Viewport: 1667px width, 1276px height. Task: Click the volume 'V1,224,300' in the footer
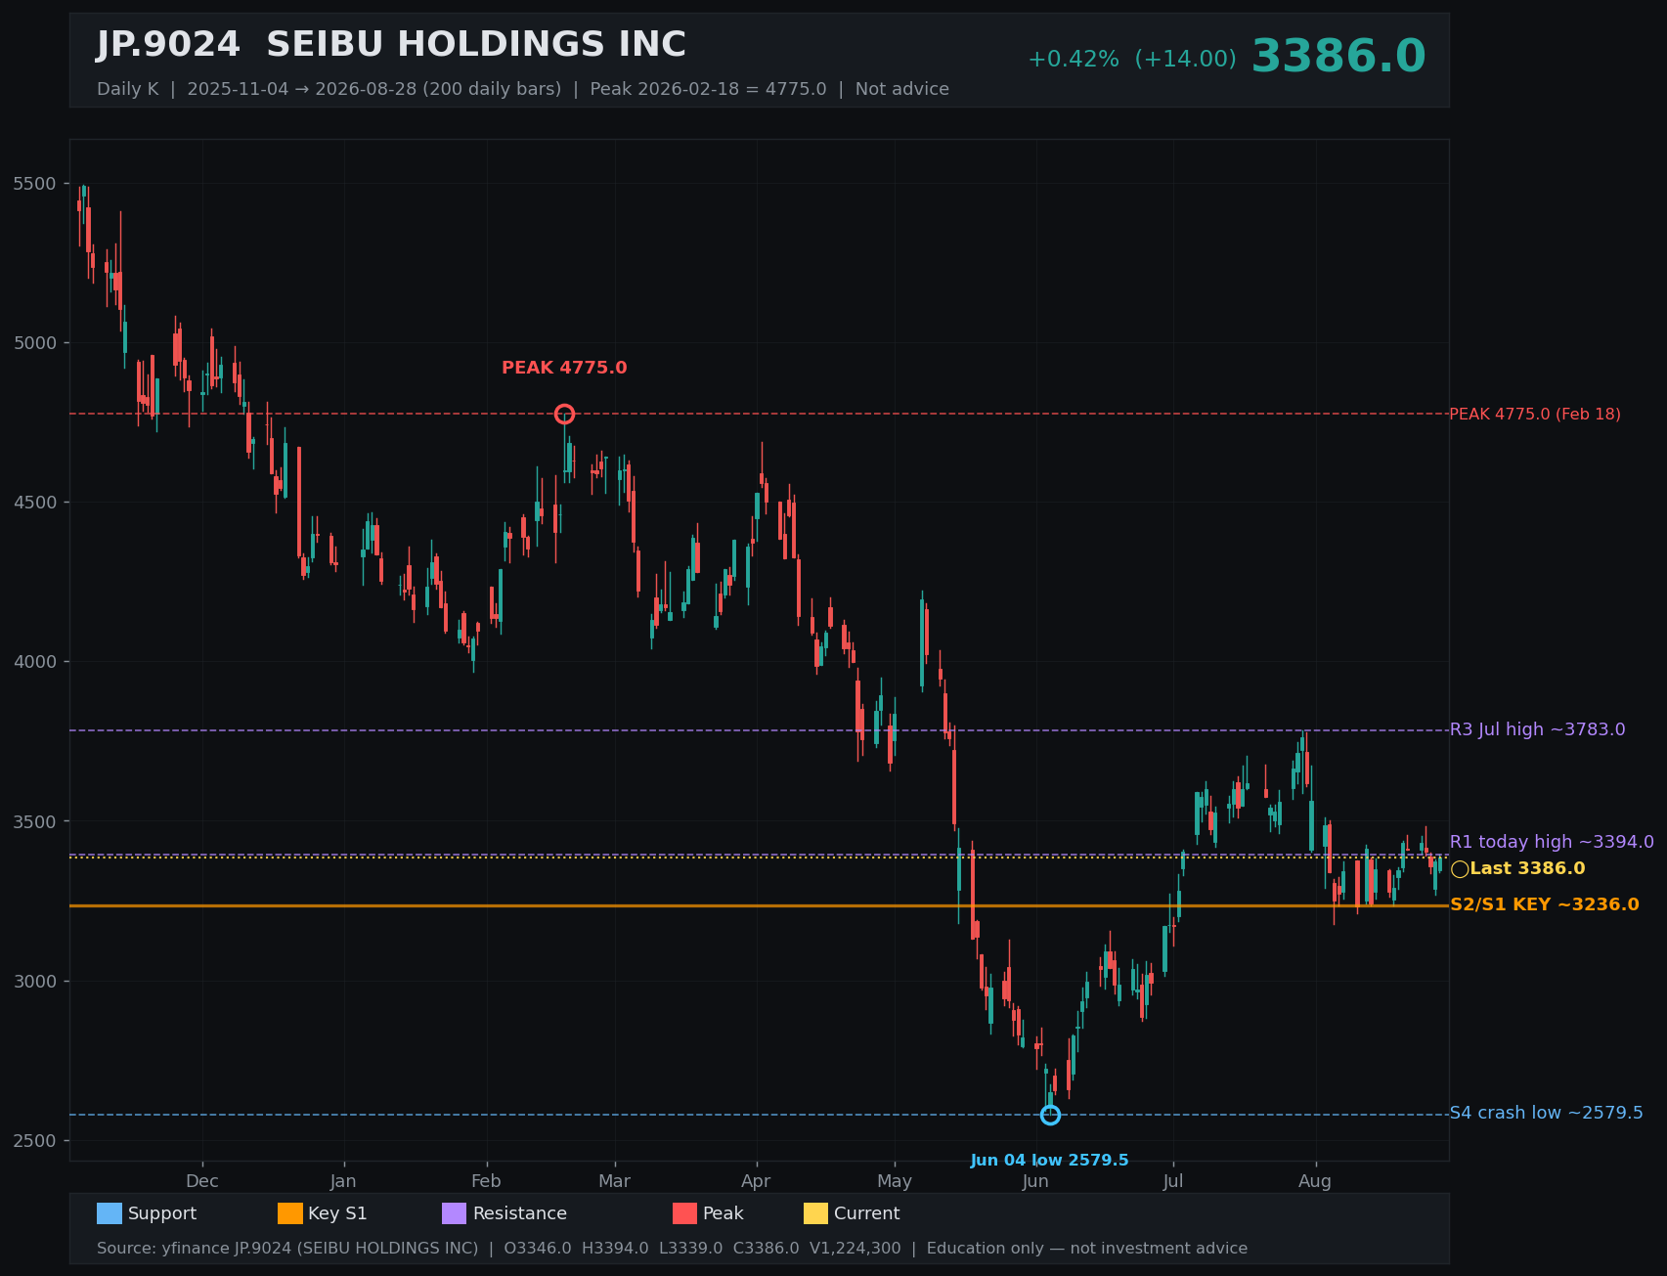click(855, 1249)
